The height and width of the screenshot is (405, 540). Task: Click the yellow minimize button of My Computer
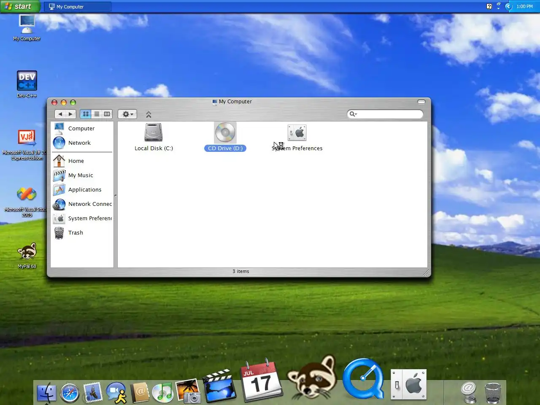[64, 103]
